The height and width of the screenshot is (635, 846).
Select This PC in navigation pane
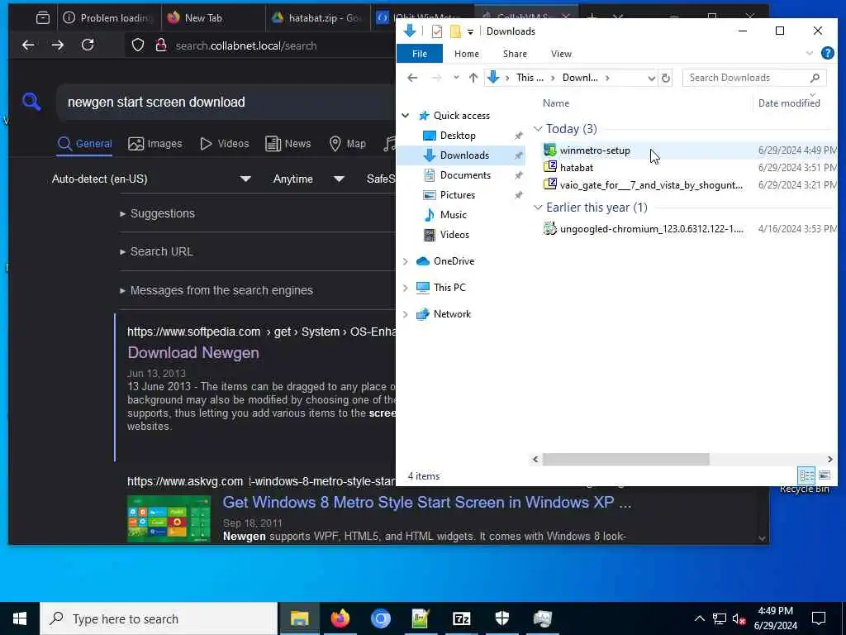coord(449,288)
